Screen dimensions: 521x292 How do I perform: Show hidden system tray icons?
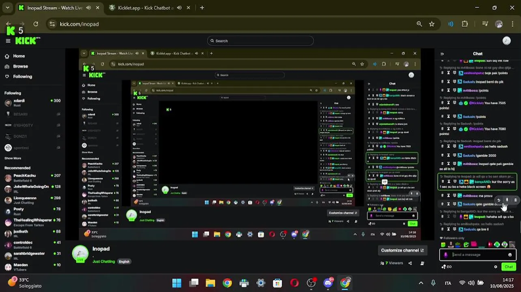[421, 283]
